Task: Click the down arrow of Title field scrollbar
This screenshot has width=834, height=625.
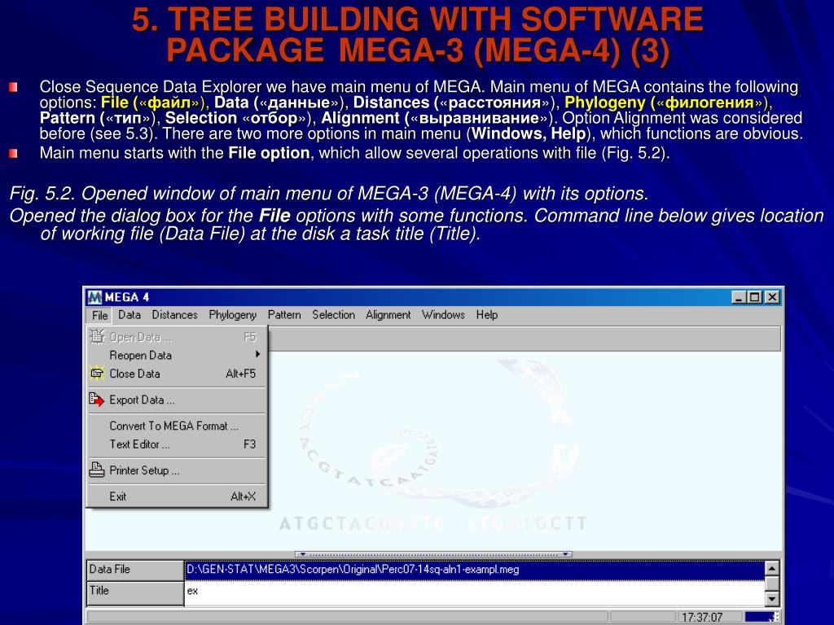Action: coord(772,599)
